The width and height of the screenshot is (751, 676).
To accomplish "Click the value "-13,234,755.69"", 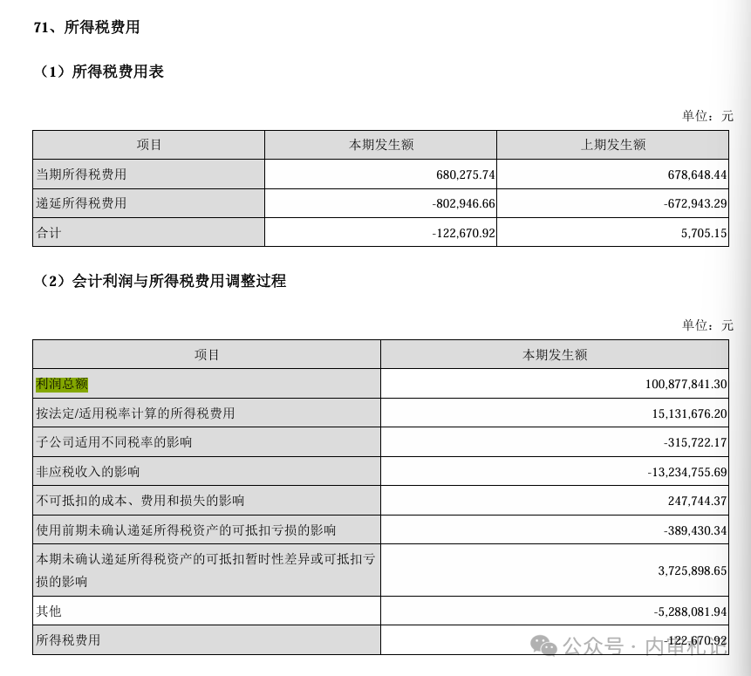I will coord(687,473).
